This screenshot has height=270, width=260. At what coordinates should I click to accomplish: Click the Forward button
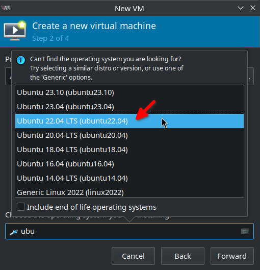pyautogui.click(x=232, y=256)
